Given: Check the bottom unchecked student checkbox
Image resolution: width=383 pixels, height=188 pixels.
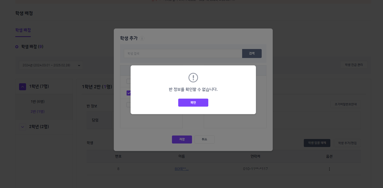Looking at the screenshot, I should coord(129,105).
